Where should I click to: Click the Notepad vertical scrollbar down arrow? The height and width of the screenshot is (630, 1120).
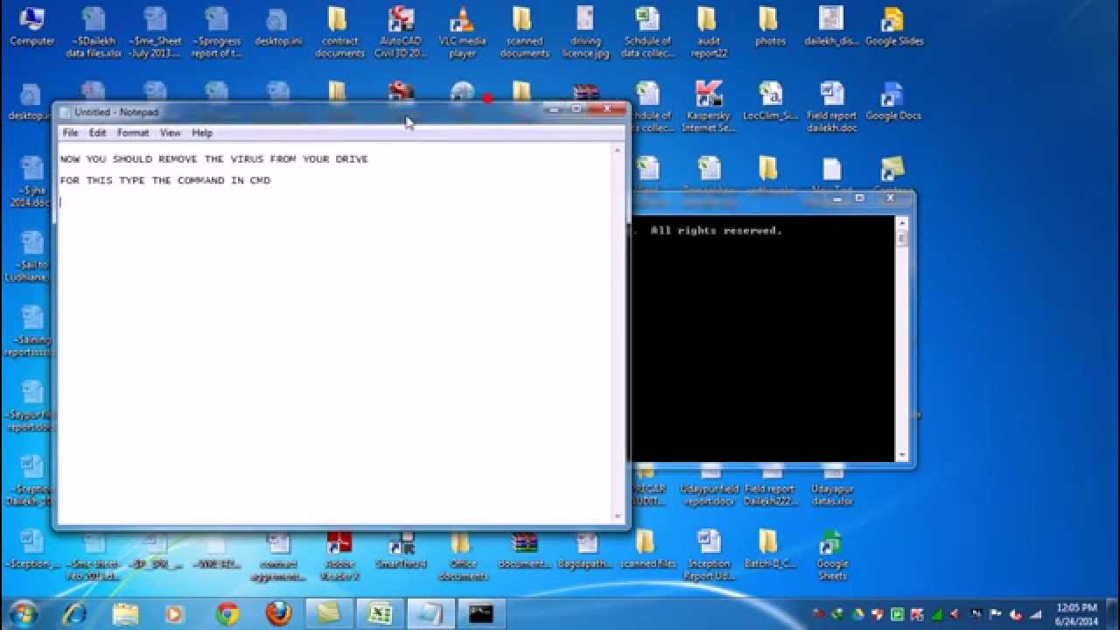pos(618,516)
